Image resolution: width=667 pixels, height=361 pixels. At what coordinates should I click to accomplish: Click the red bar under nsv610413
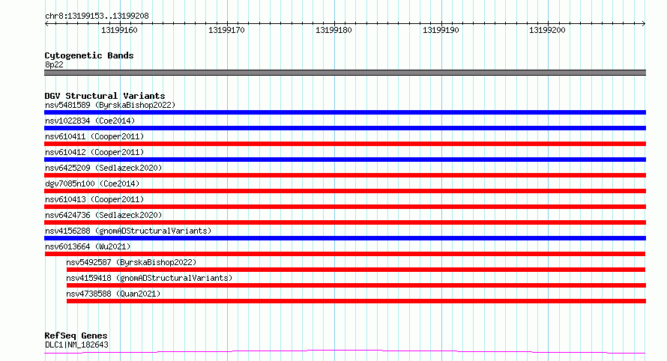[x=345, y=207]
